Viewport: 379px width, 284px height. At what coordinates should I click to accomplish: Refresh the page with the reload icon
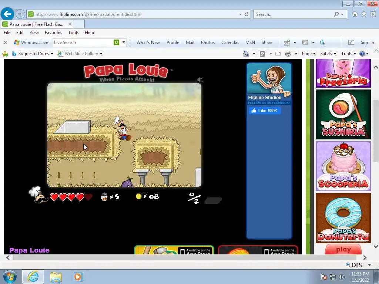pyautogui.click(x=246, y=14)
